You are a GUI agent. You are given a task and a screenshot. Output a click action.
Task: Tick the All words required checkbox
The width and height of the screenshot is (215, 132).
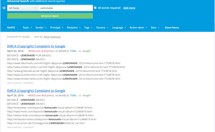pyautogui.click(x=95, y=8)
